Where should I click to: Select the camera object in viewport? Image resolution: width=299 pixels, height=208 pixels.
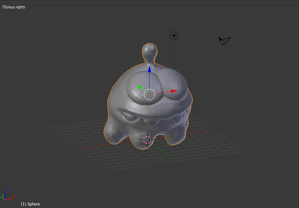(224, 41)
